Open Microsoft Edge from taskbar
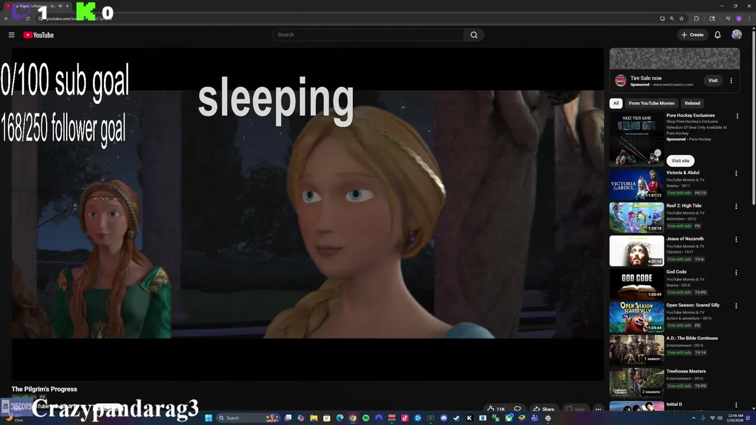The height and width of the screenshot is (425, 756). pos(340,418)
